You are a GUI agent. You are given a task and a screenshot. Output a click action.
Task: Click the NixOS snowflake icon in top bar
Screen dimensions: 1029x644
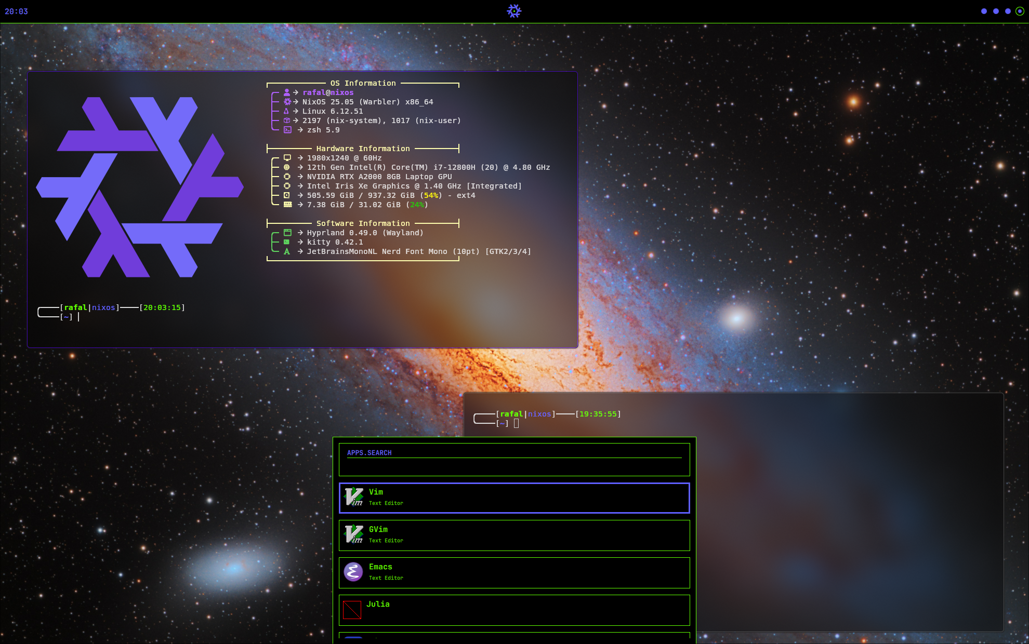coord(514,11)
